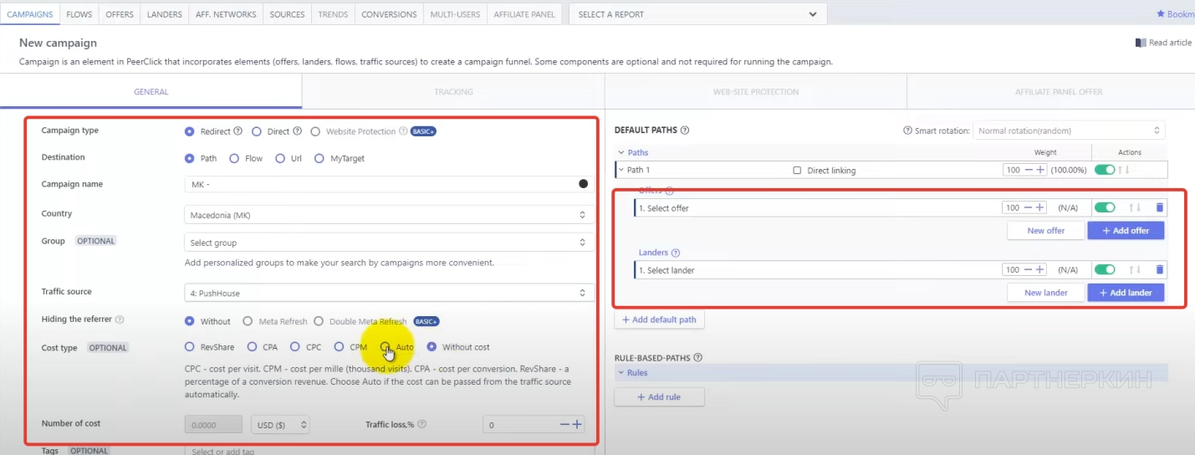Click the Add offer button
Image resolution: width=1195 pixels, height=455 pixels.
tap(1126, 230)
